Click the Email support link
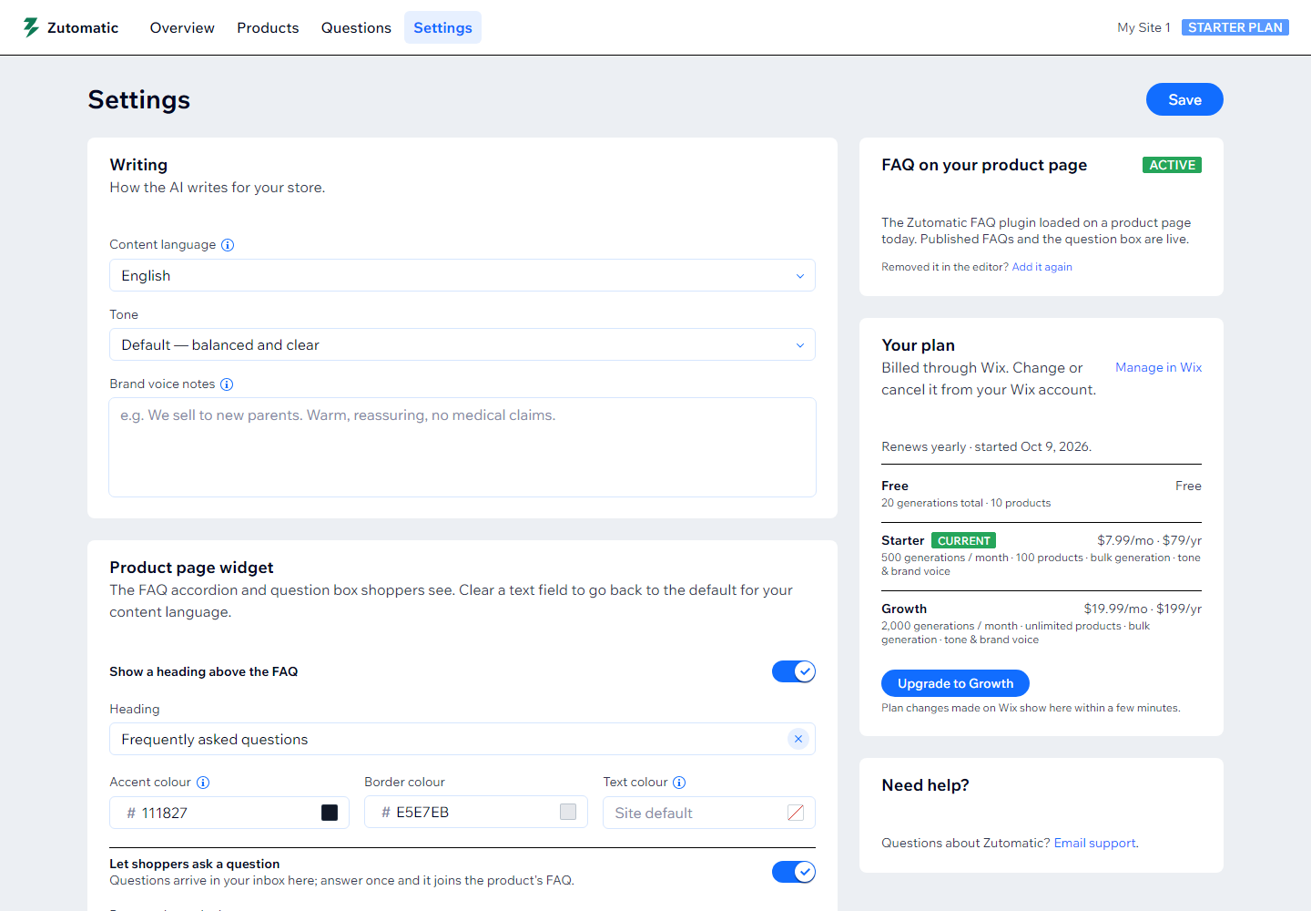Viewport: 1311px width, 911px height. tap(1095, 843)
